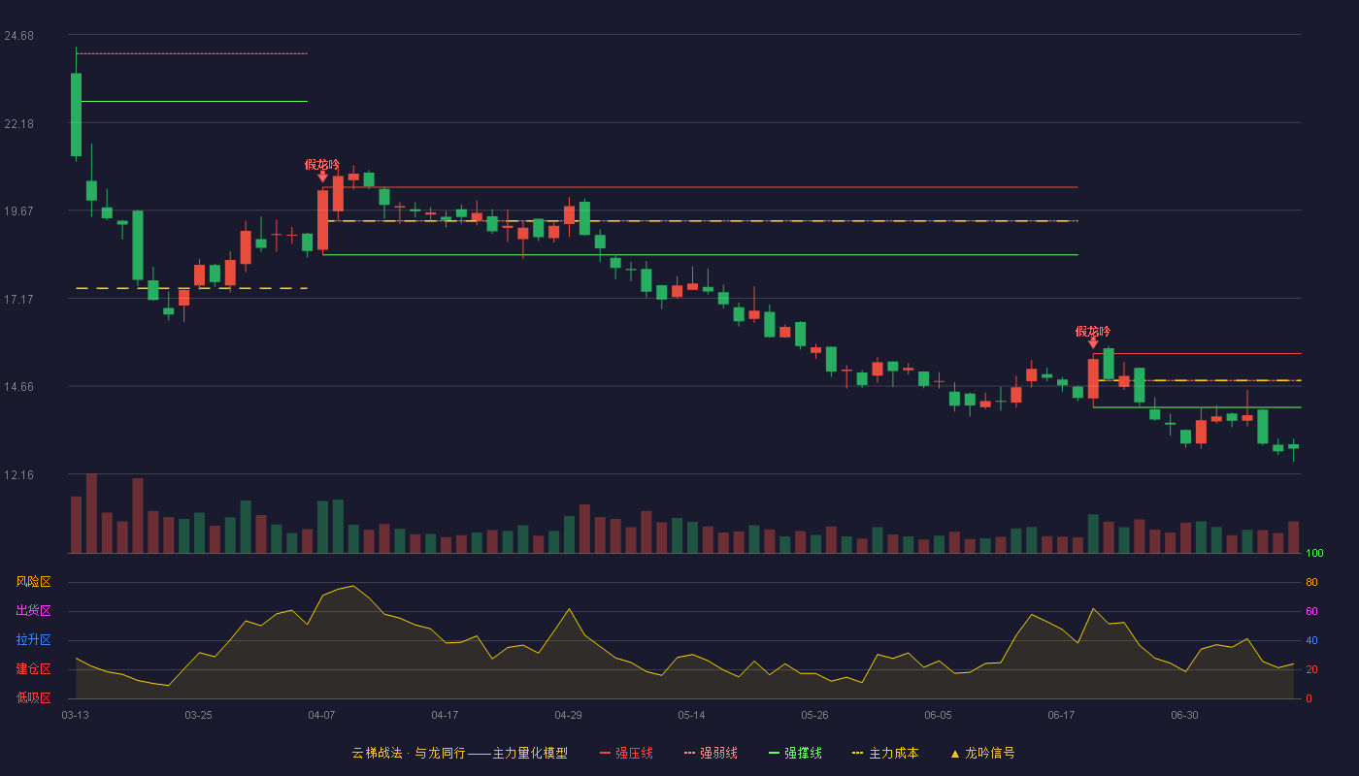
Task: Click the 05-26 date label
Action: tap(814, 715)
